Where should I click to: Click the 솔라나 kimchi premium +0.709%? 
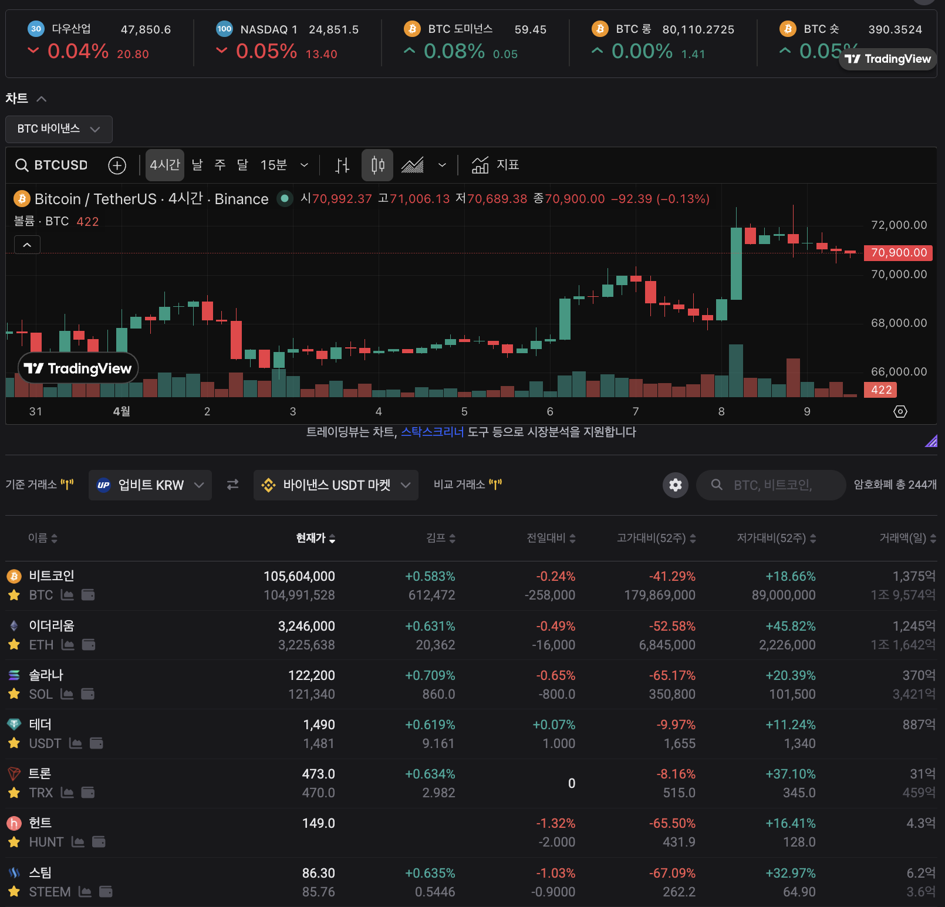[x=430, y=675]
